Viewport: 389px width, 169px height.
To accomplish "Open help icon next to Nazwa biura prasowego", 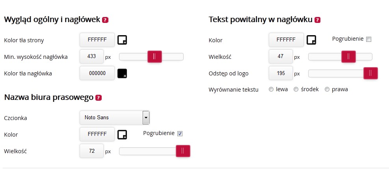I will coord(99,98).
